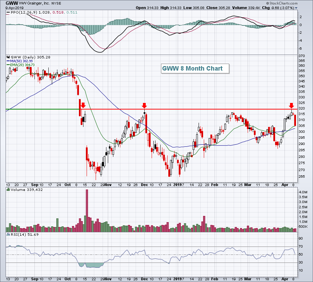
Task: Click the GWW 8 Month Chart title
Action: [x=192, y=69]
